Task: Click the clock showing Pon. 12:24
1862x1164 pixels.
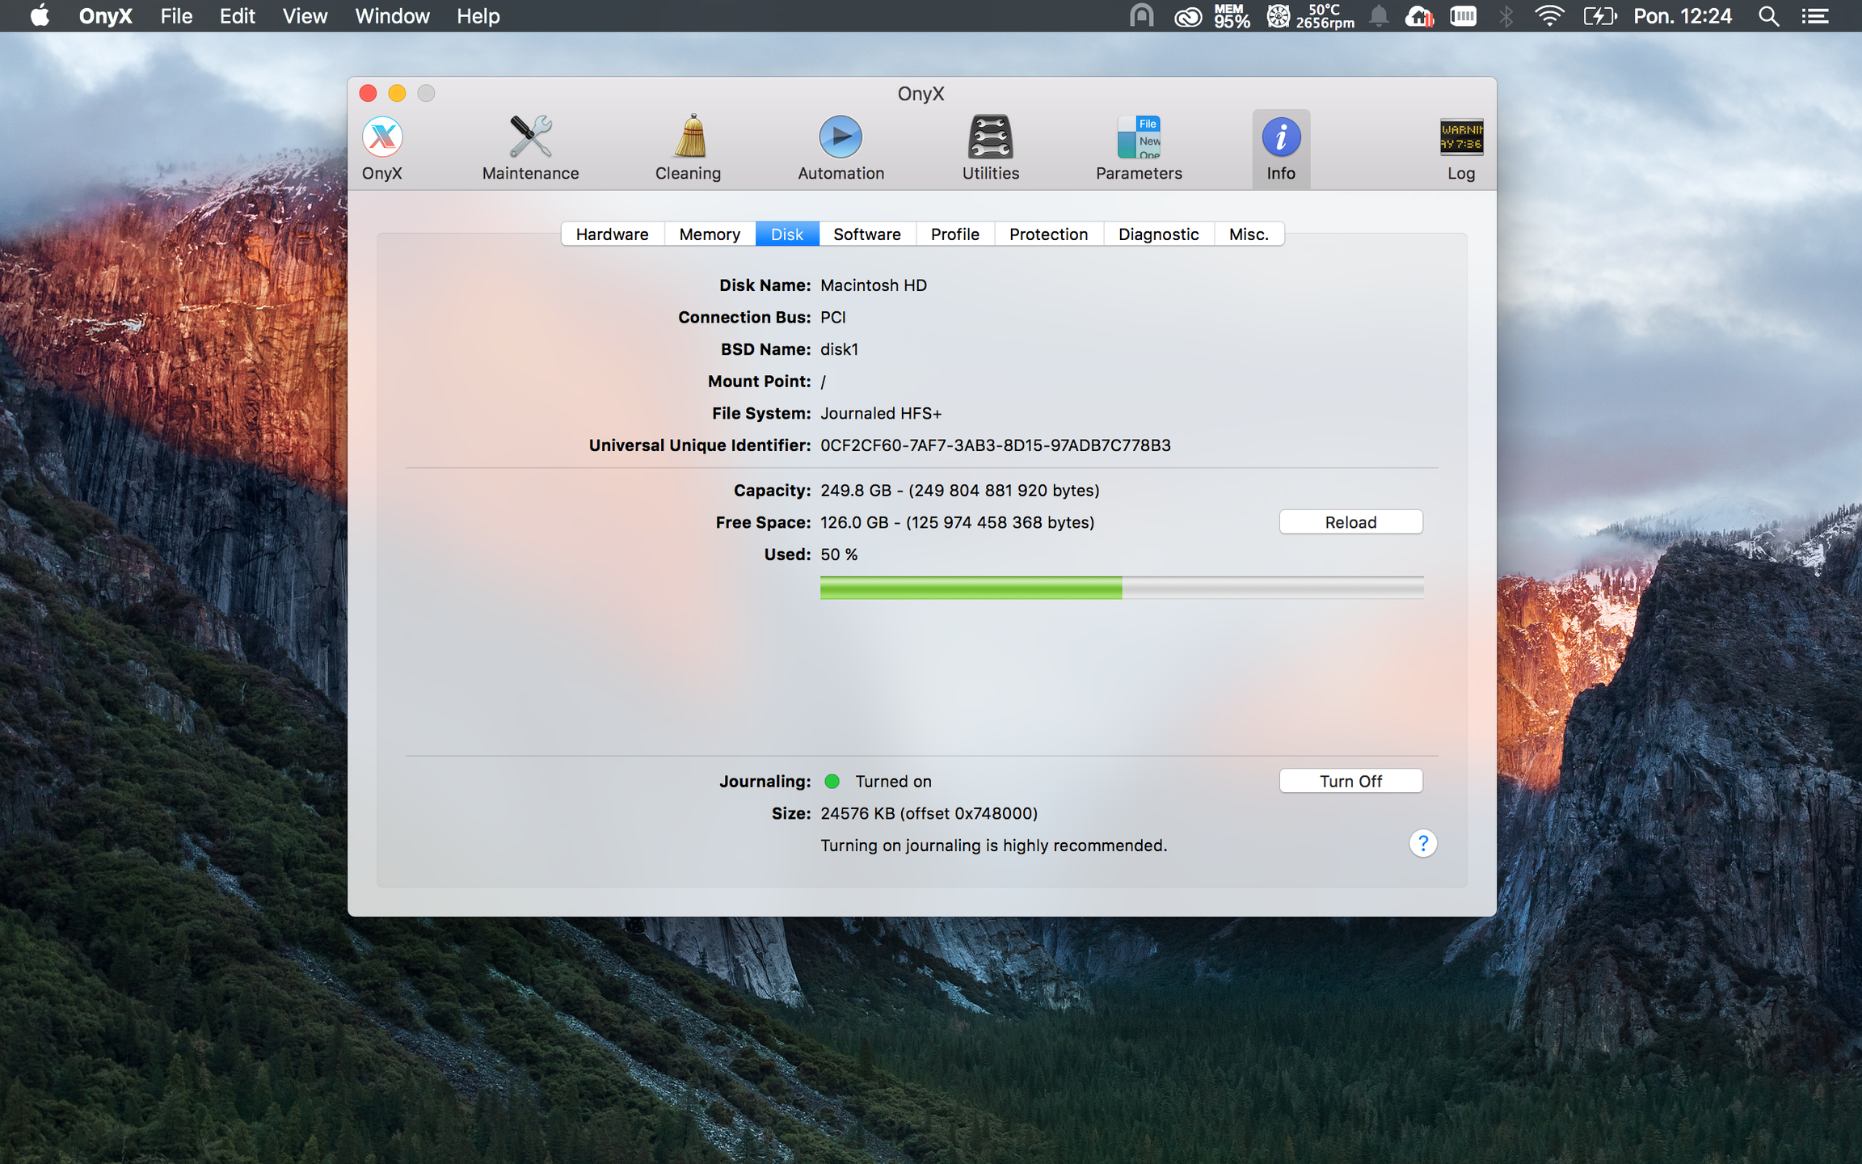Action: coord(1683,16)
